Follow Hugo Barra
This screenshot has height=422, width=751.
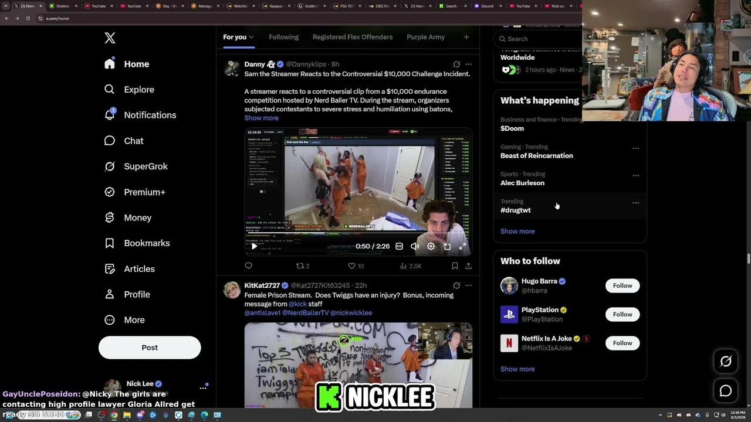click(623, 286)
